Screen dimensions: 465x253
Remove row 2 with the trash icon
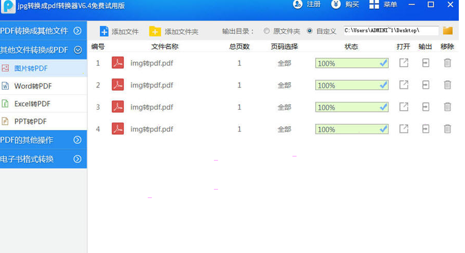[x=447, y=85]
